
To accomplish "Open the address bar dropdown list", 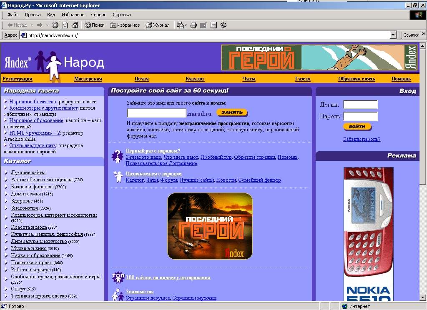I will tap(393, 35).
